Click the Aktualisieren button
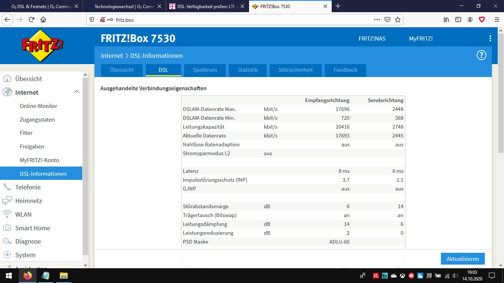The height and width of the screenshot is (283, 504). [462, 259]
